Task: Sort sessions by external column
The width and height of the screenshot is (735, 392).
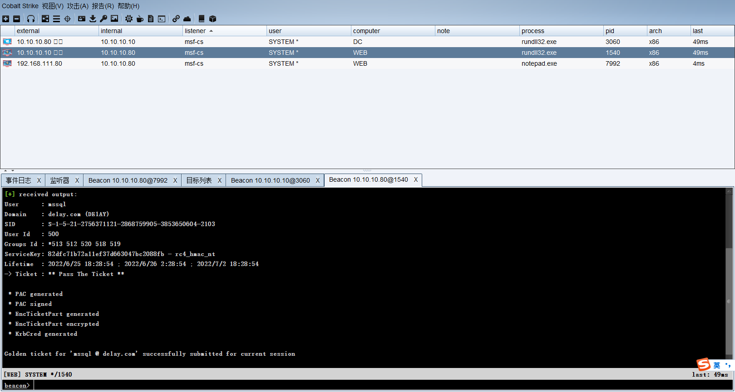Action: pos(57,31)
